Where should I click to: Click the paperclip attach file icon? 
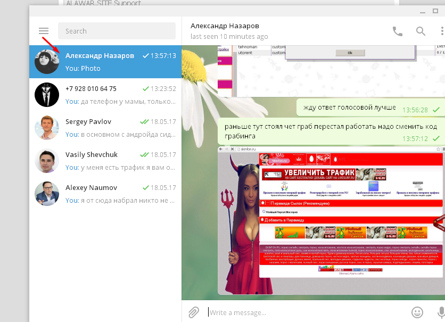pos(194,312)
